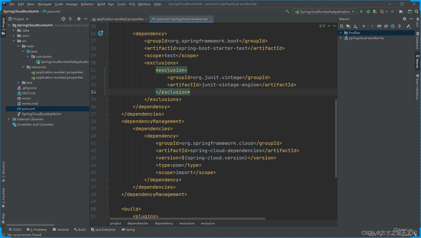Screen dimensions: 421x238
Task: Open the Java Enterprise tool window
Action: point(103,230)
